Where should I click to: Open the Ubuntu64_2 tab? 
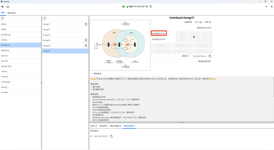click(x=115, y=126)
